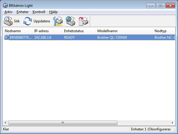178x134 pixels.
Task: Maximize the BRAdmin Light window
Action: [x=160, y=6]
